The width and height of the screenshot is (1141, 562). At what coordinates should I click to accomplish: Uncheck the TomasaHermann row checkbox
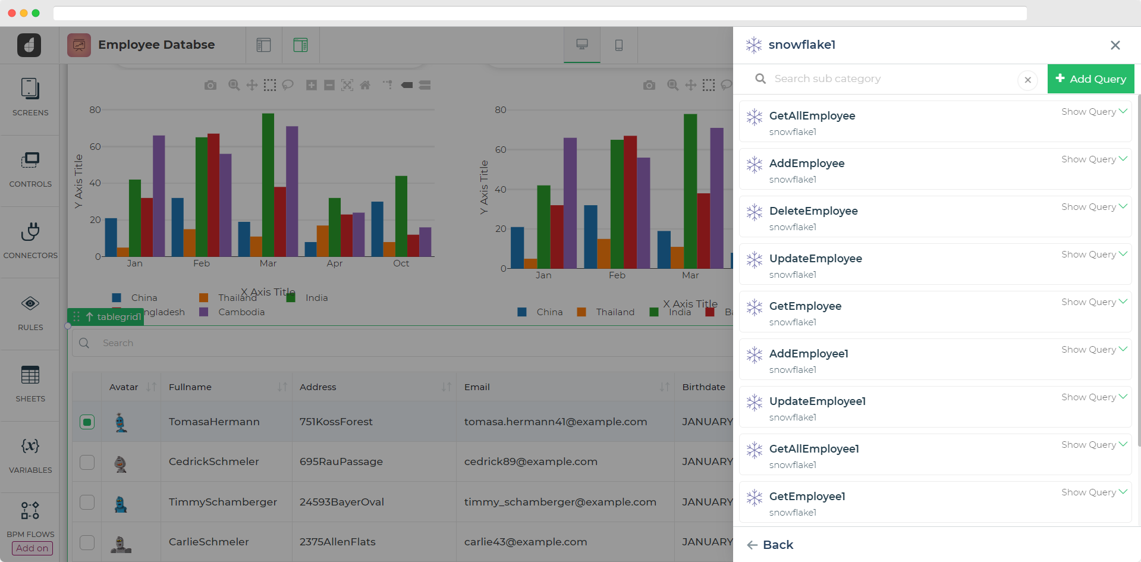[x=87, y=422]
